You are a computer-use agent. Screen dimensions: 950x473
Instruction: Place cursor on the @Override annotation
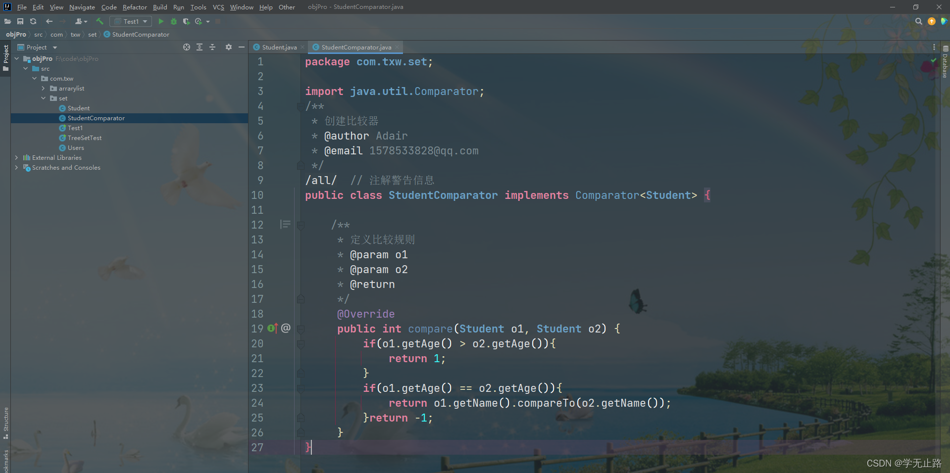[x=366, y=314]
